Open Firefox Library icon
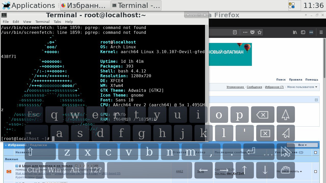This screenshot has height=183, width=326. (x=295, y=32)
